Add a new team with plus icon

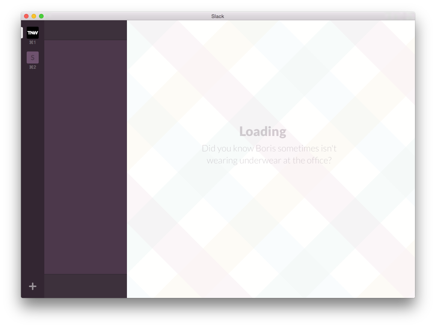coord(33,286)
